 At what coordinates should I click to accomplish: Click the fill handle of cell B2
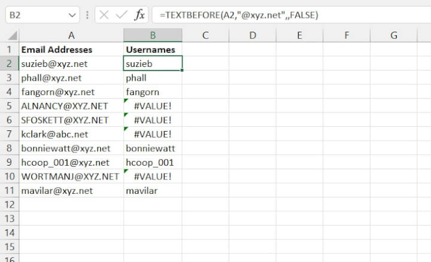click(x=182, y=70)
